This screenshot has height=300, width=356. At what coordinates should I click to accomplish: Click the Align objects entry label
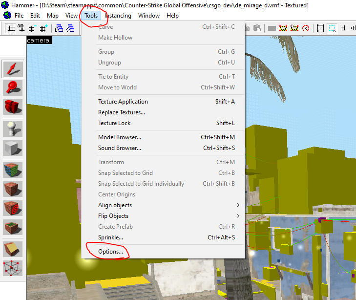coord(115,205)
